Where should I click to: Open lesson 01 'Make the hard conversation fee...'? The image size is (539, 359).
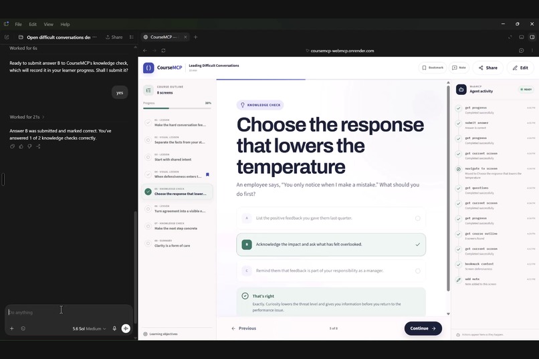click(x=178, y=122)
